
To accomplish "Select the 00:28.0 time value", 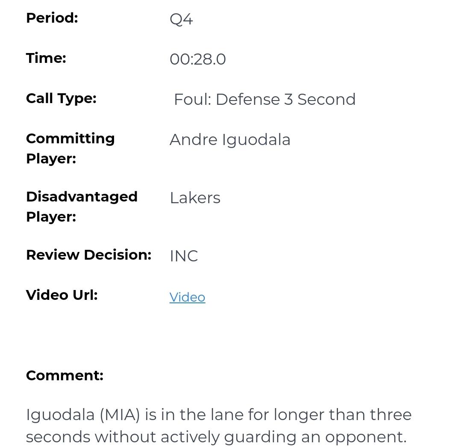I will [x=197, y=59].
